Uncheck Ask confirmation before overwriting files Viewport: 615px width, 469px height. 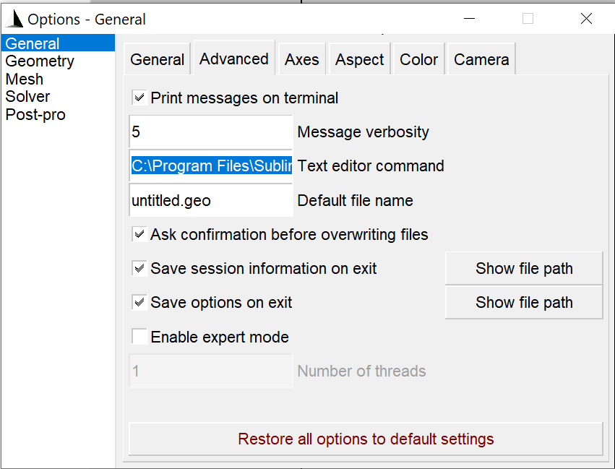139,234
